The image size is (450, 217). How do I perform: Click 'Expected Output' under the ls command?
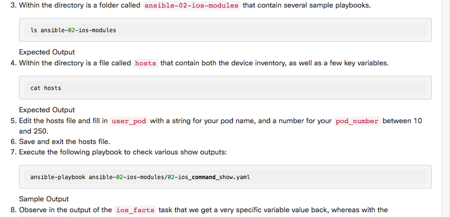[x=47, y=52]
